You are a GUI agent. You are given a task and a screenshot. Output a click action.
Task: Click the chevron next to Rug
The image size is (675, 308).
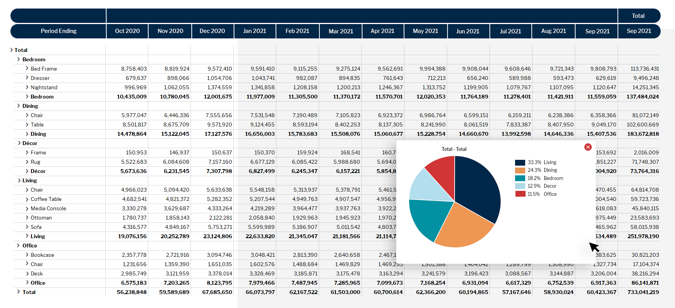(27, 161)
